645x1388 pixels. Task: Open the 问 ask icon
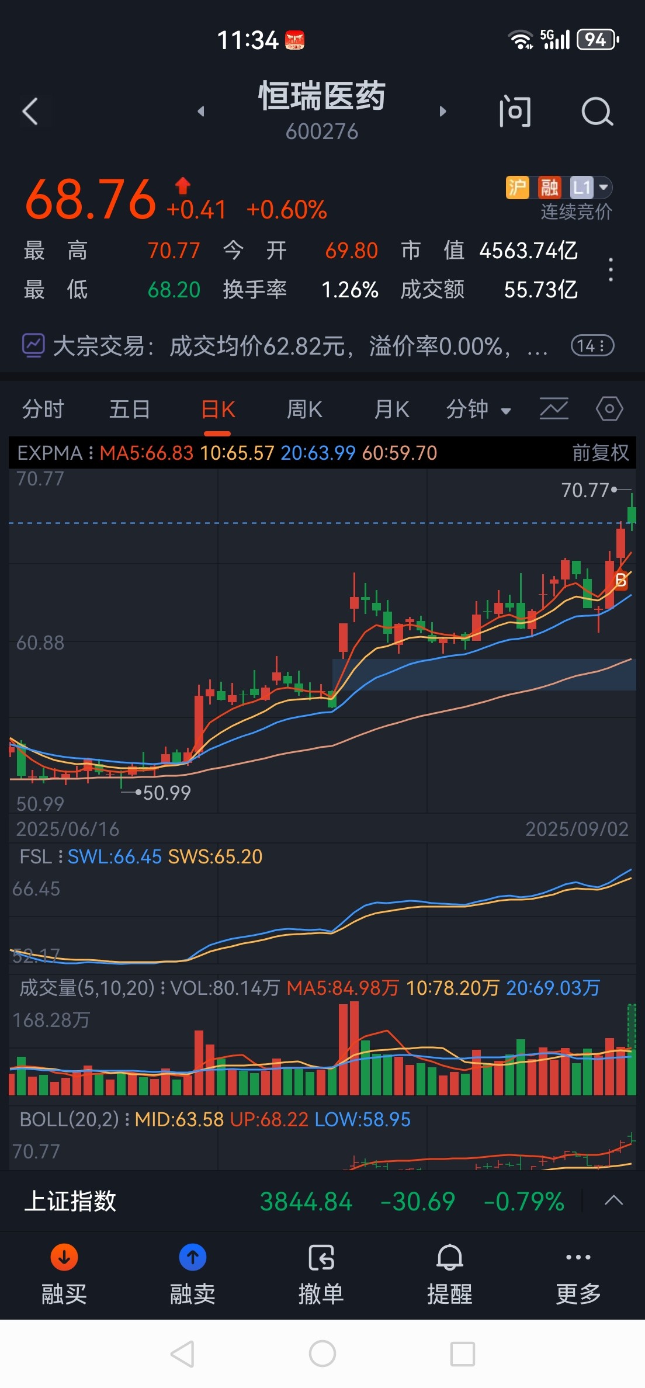click(515, 111)
